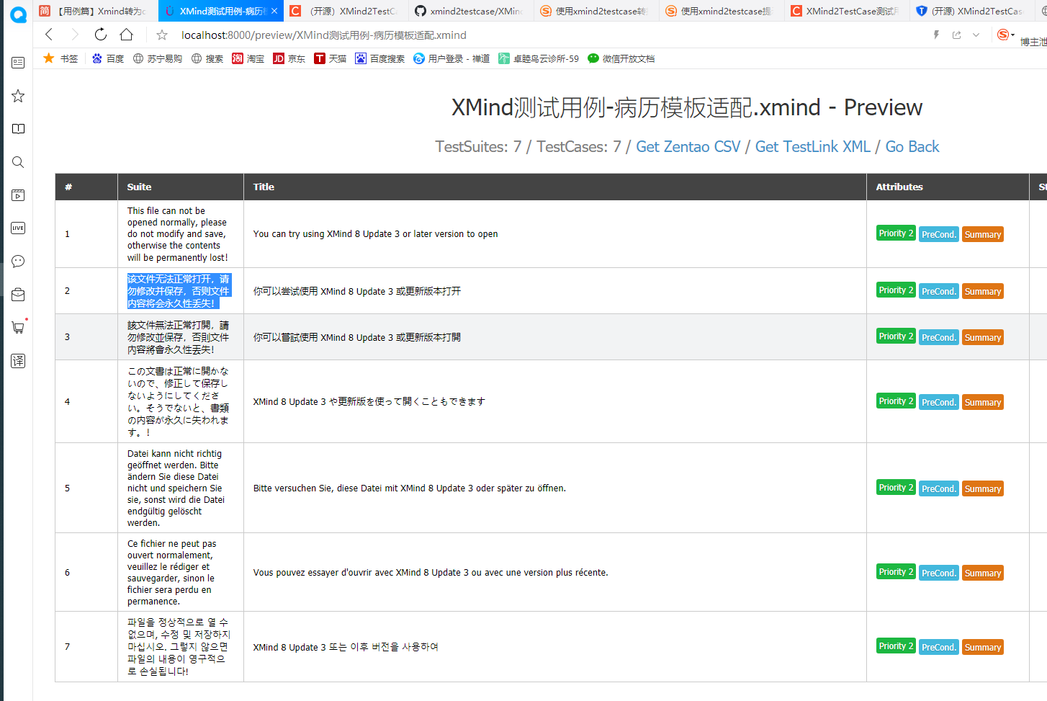Viewport: 1047px width, 701px height.
Task: Switch to the XMind2TestCase CSDN tab
Action: pyautogui.click(x=847, y=11)
